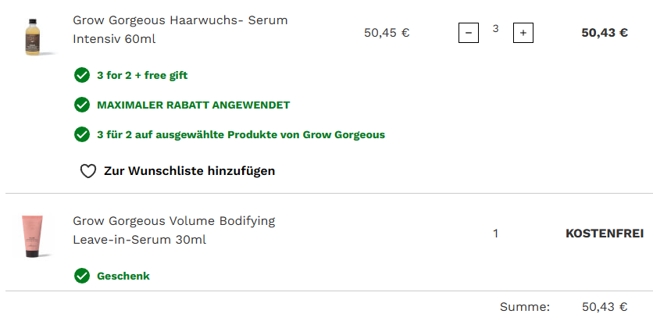Screen dimensions: 653x321
Task: Open '3 für 2 auf ausgewählte Produkte von Grow Gorgeous' offer
Action: (x=241, y=134)
